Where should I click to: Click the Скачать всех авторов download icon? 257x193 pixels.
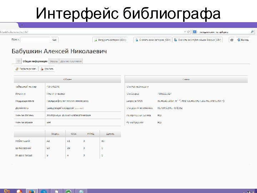137,40
